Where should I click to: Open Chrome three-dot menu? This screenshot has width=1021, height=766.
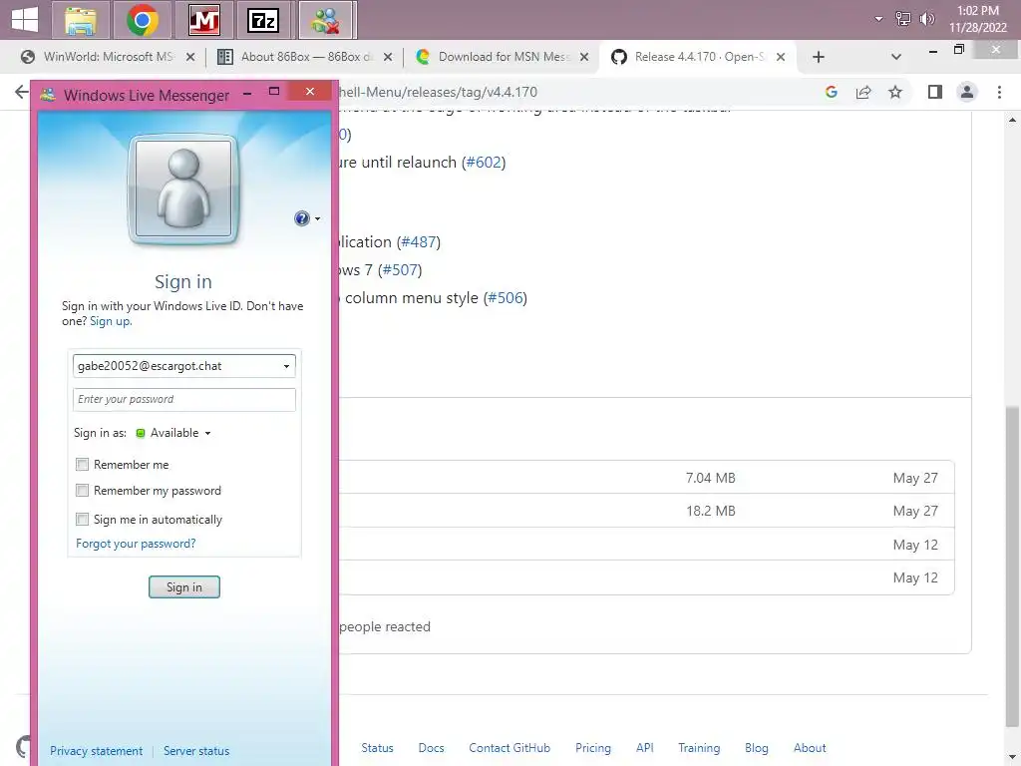coord(999,92)
